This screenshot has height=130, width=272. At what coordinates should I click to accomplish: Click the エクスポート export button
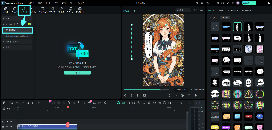click(249, 3)
